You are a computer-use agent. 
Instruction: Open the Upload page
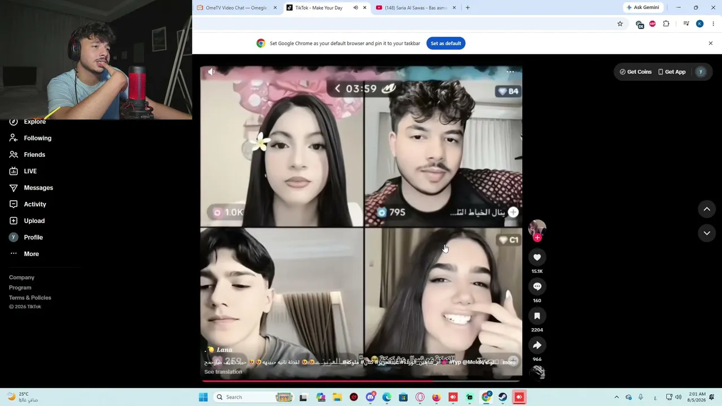click(34, 220)
